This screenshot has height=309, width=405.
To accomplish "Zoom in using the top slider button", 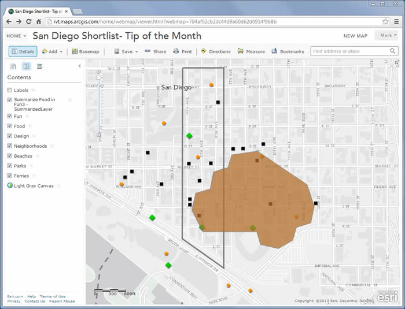I will 99,72.
